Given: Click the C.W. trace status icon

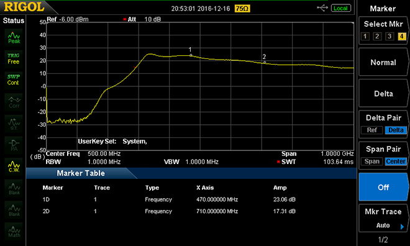Looking at the screenshot, I should 14,166.
